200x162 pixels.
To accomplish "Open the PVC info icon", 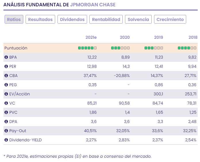I will (x=6, y=112).
